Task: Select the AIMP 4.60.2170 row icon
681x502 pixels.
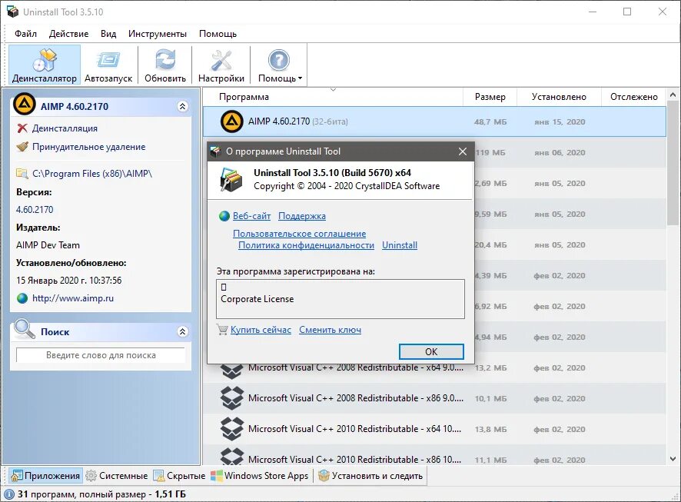Action: [x=232, y=121]
